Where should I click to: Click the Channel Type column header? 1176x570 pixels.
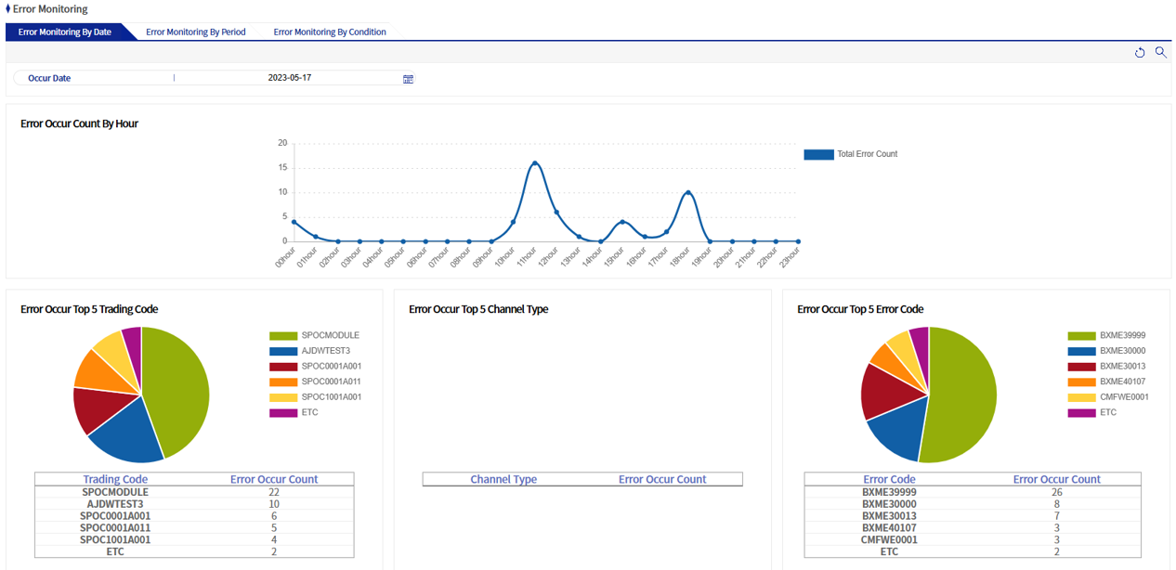503,479
